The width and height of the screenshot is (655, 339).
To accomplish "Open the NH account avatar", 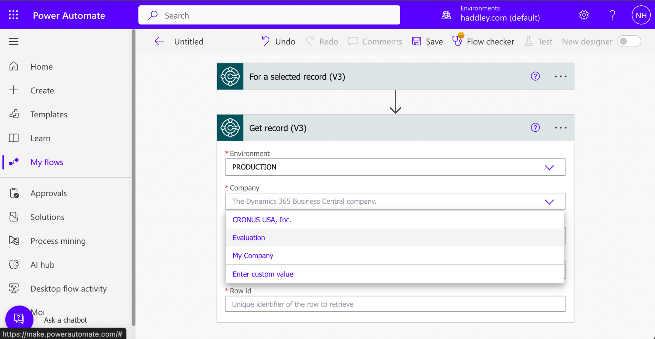I will pyautogui.click(x=641, y=15).
